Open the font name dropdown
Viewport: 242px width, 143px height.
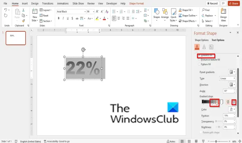(x=85, y=11)
